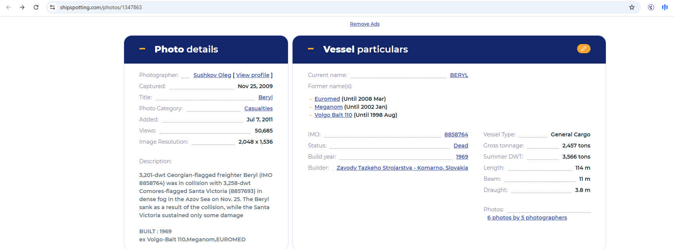Click the browser back arrow
The image size is (674, 249).
point(8,7)
